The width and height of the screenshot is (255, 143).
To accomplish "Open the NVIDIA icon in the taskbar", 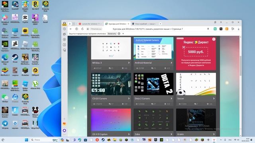I will (x=161, y=140).
